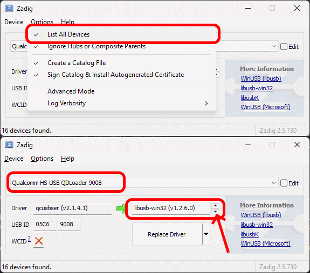Open libusbK link in lower window
This screenshot has width=310, height=273.
coord(250,234)
